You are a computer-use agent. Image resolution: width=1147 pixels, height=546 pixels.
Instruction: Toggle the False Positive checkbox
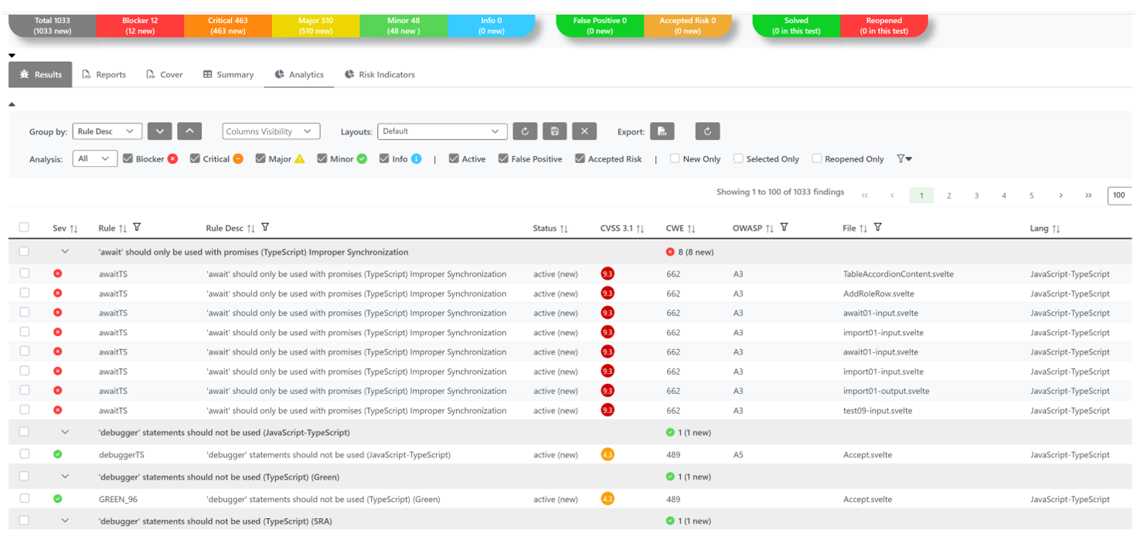click(x=503, y=159)
